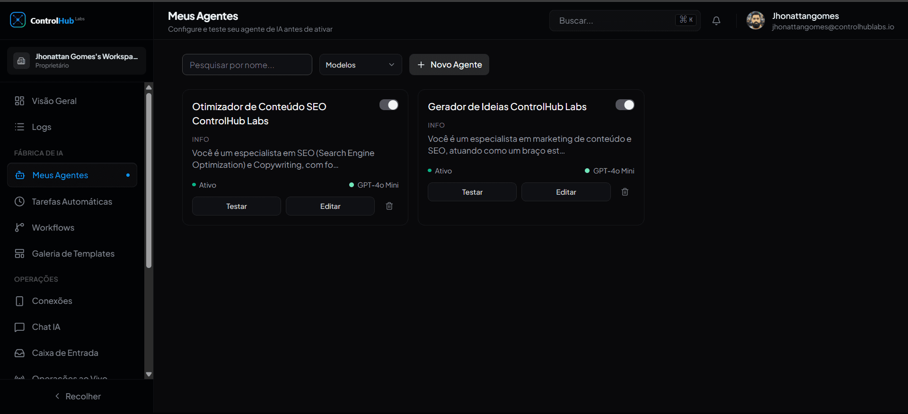Viewport: 908px width, 414px height.
Task: Focus the Pesquisar por nome field
Action: click(x=247, y=65)
